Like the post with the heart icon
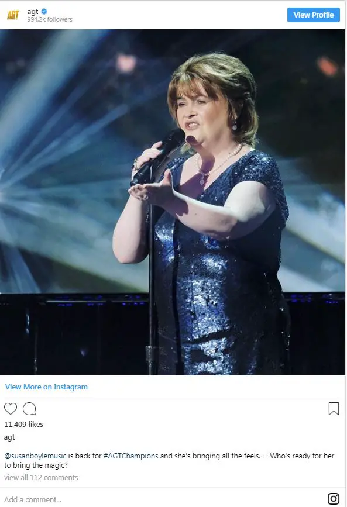This screenshot has width=347, height=507. pos(11,409)
